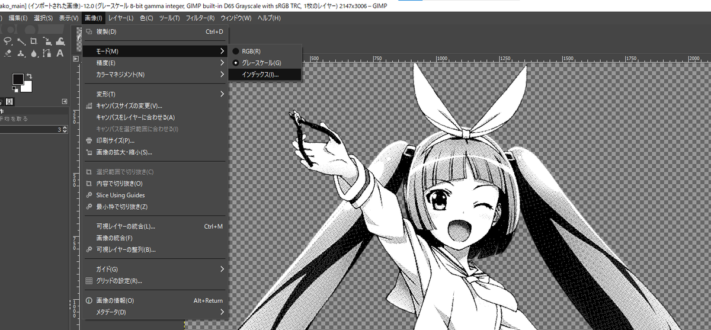Viewport: 711px width, 330px height.
Task: Select the Crop tool in toolbox
Action: pyautogui.click(x=34, y=41)
